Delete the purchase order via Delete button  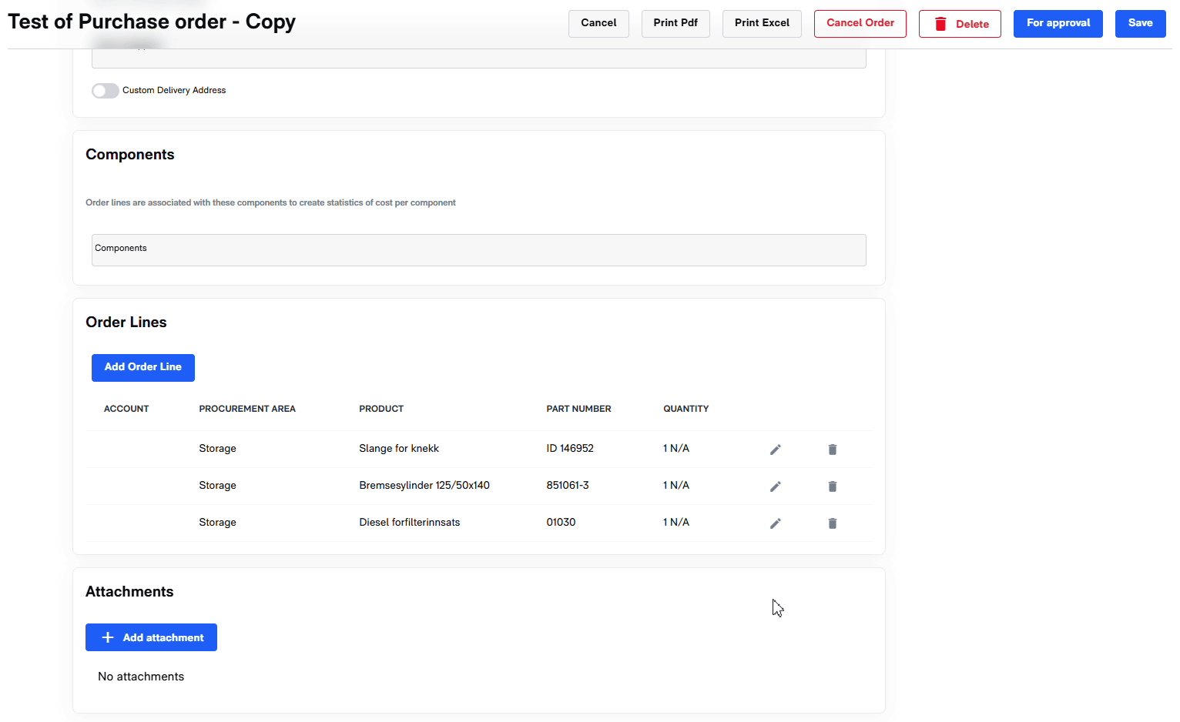[x=960, y=24]
